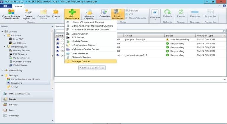Choose Load Balancer menu entry

(91, 53)
